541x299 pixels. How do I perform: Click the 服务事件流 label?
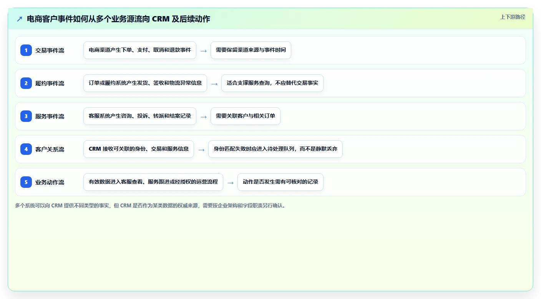(50, 116)
